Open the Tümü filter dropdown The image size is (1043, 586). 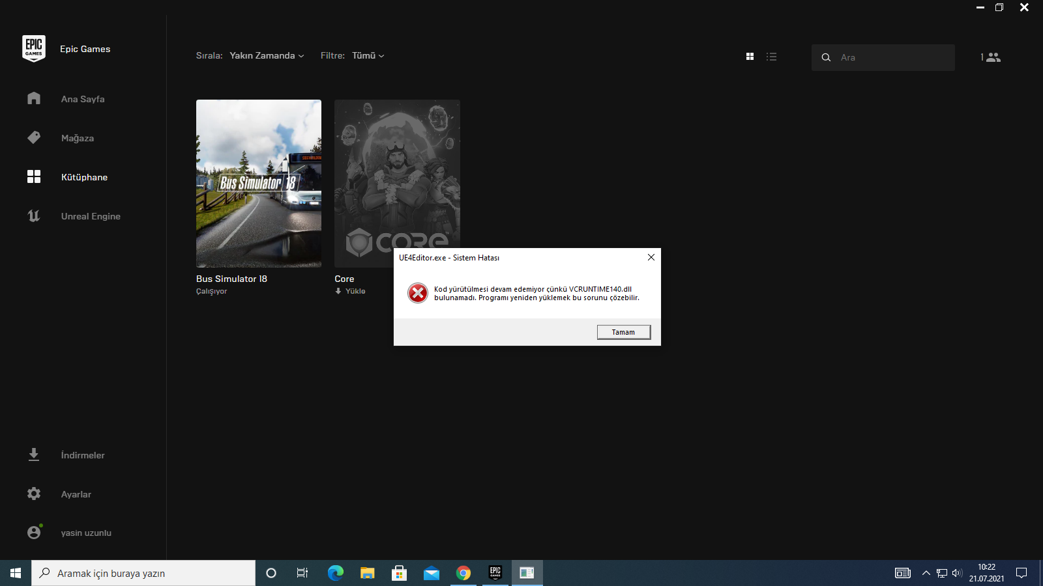click(x=368, y=56)
